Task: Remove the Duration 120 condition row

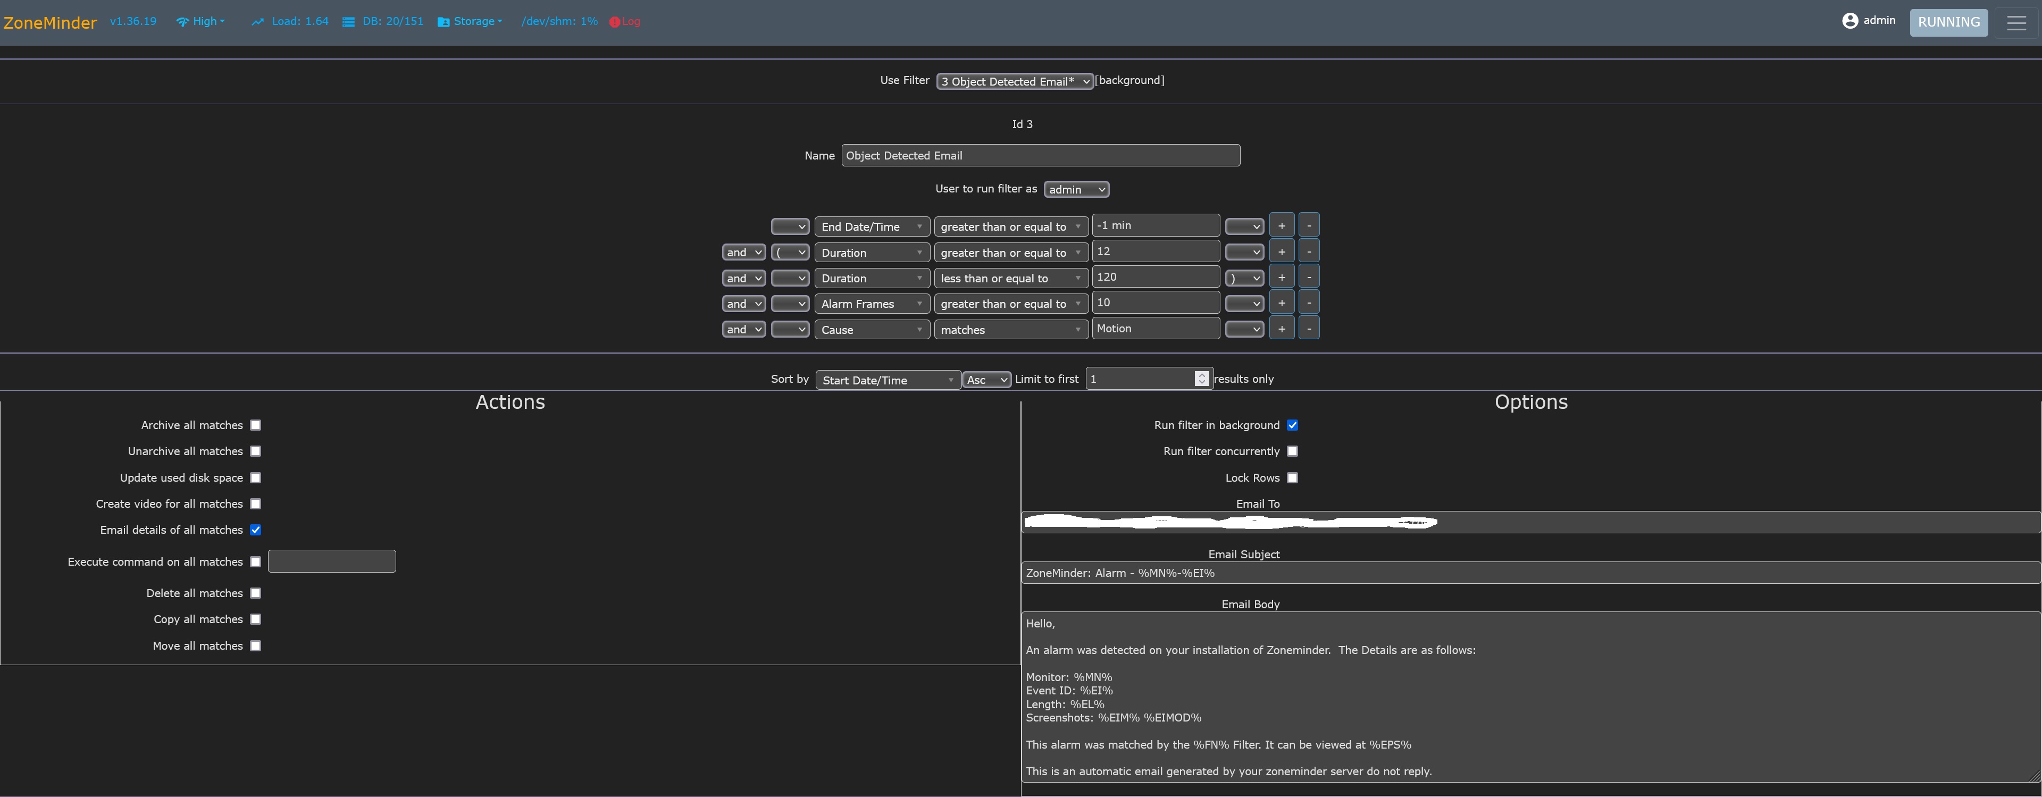Action: [x=1309, y=278]
